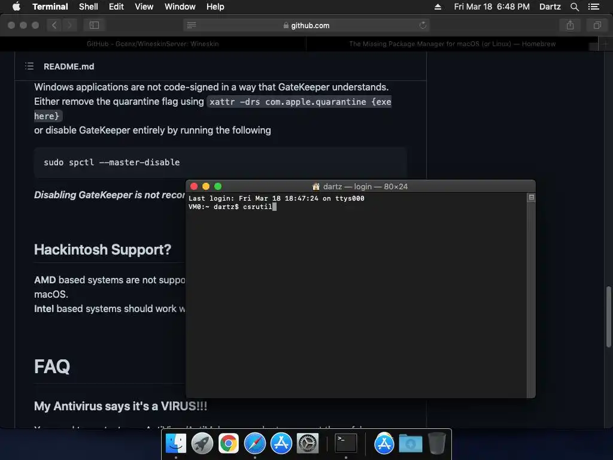The width and height of the screenshot is (613, 460).
Task: Click the home folder icon in Terminal title
Action: tap(316, 187)
